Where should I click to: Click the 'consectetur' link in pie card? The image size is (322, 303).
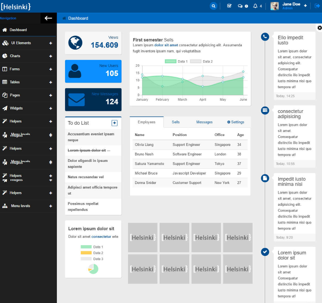(x=101, y=237)
